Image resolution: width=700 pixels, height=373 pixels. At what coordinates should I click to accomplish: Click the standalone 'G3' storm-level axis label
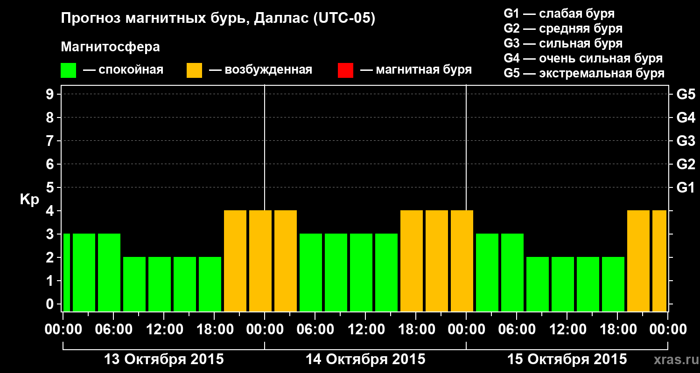coord(686,141)
